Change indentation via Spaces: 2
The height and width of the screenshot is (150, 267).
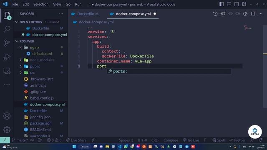point(126,140)
